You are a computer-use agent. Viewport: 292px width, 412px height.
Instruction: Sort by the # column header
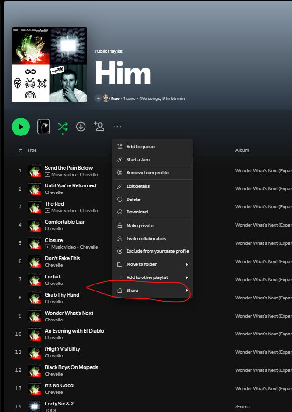pyautogui.click(x=20, y=150)
